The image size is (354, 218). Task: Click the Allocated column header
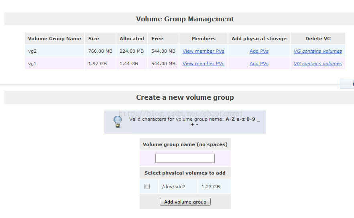pos(132,39)
